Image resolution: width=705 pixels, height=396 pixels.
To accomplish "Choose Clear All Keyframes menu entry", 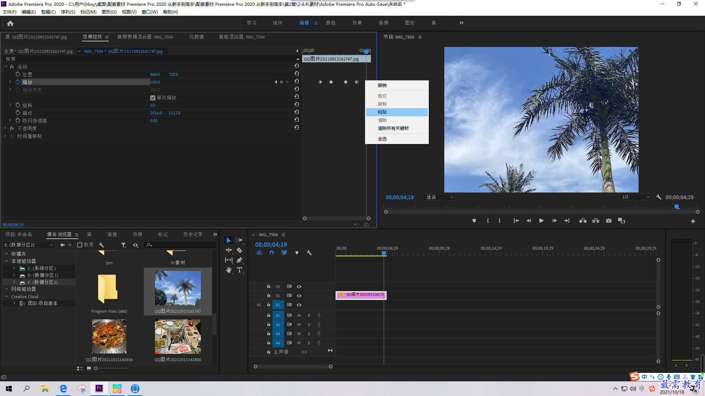I will tap(397, 128).
